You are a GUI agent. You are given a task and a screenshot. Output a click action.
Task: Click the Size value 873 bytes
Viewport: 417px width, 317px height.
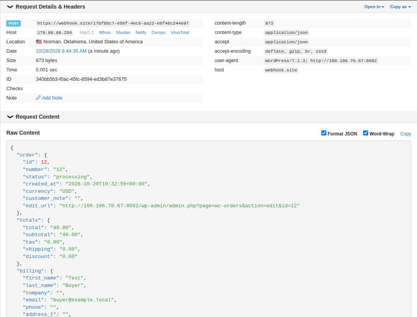(x=46, y=61)
